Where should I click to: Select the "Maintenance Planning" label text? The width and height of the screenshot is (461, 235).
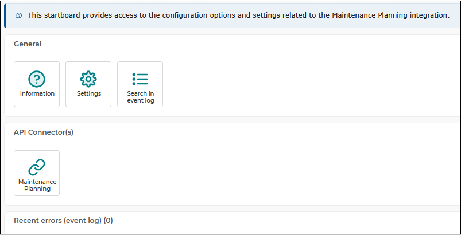(x=37, y=185)
